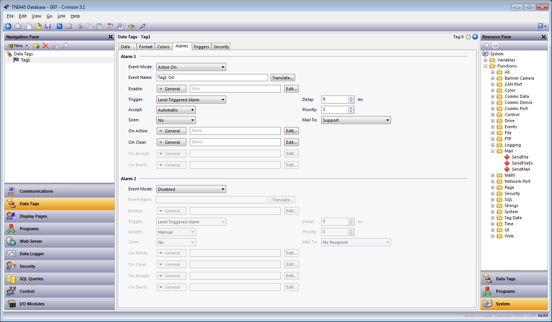The width and height of the screenshot is (552, 322).
Task: Click Edit button for Alarm 1 On Clear
Action: (x=291, y=142)
